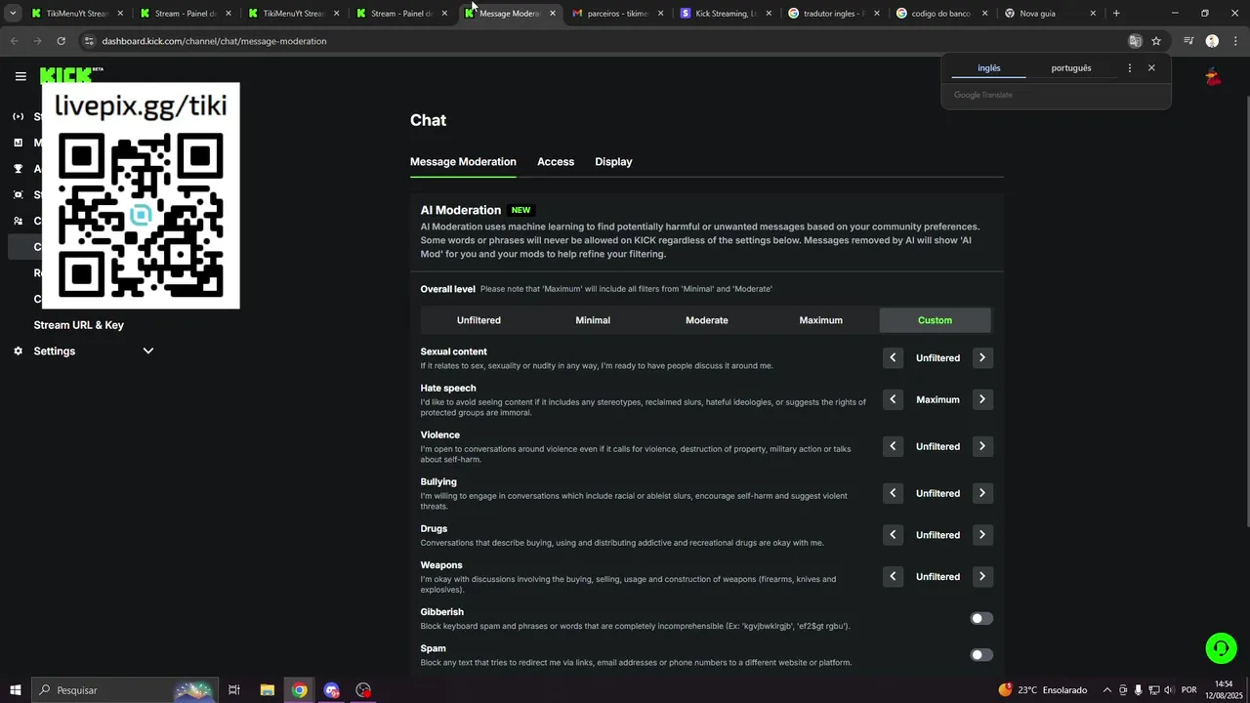
Task: Increase Sexual content level with right arrow
Action: tap(982, 358)
